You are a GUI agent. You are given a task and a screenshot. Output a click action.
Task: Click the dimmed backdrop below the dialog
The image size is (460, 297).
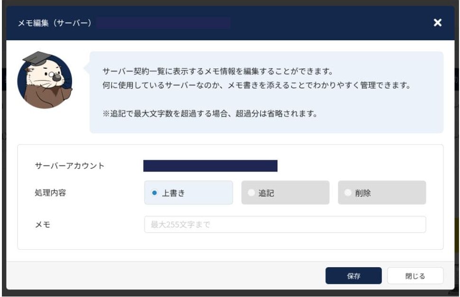(230, 293)
